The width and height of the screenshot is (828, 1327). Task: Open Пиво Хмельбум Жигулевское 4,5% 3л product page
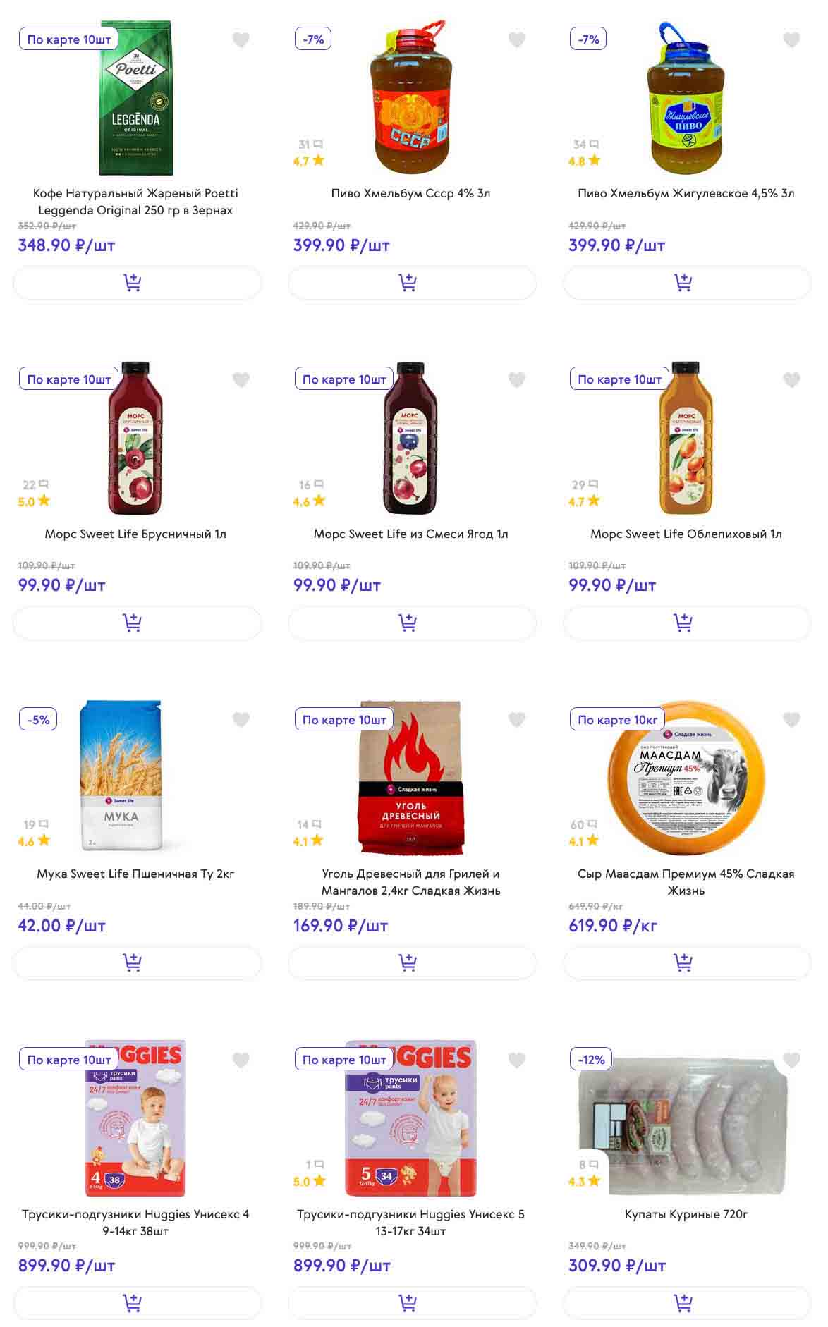(686, 193)
